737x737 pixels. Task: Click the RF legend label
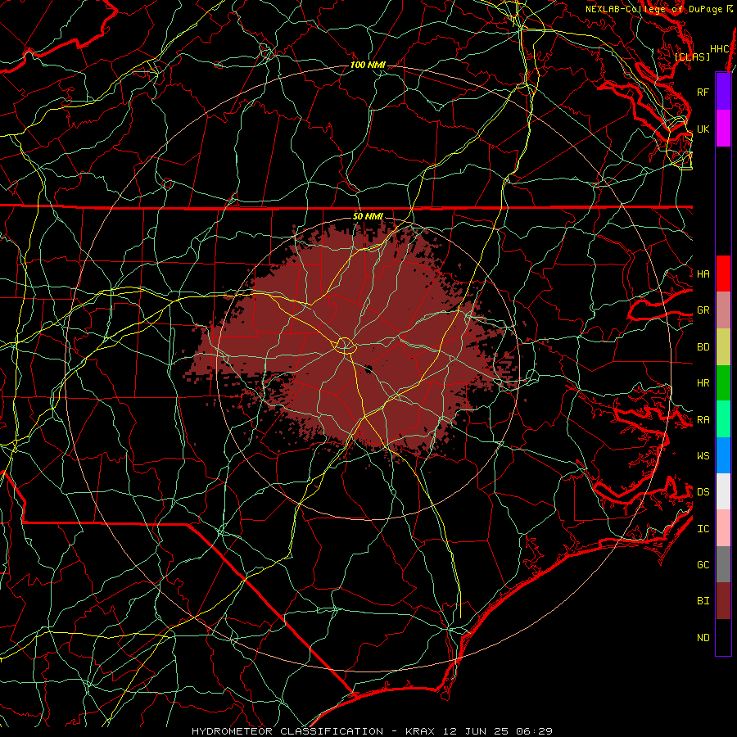tap(703, 92)
